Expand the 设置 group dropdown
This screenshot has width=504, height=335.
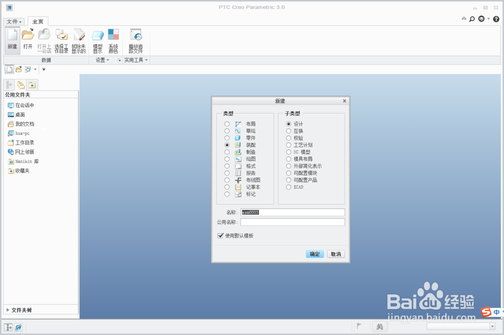[102, 60]
